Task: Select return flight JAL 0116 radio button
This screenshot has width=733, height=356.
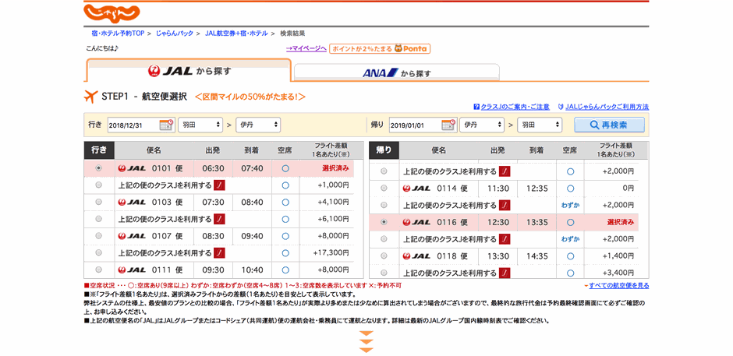Action: [384, 222]
